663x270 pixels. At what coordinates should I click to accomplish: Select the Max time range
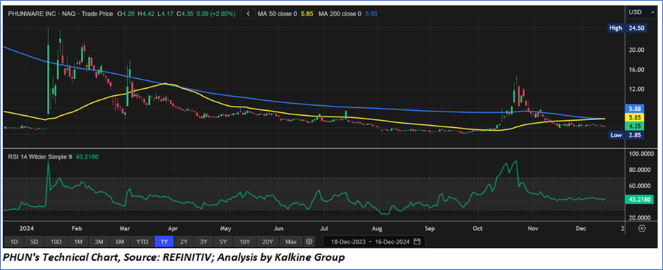[291, 242]
